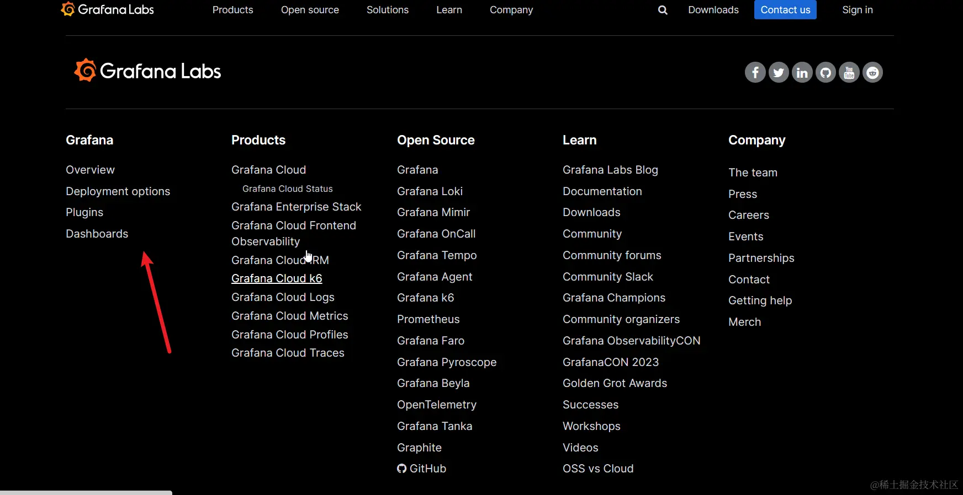Open the Open source nav menu

click(x=310, y=10)
